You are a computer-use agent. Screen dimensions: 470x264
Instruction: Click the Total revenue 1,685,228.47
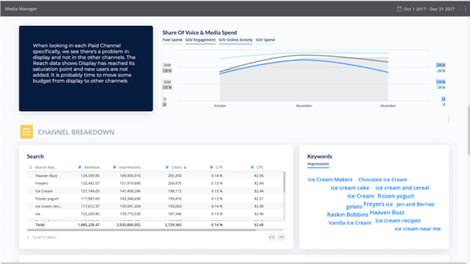pos(88,225)
